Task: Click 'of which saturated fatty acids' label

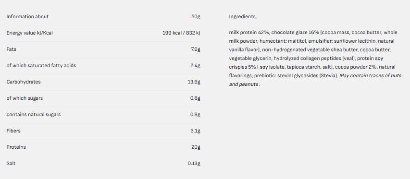Action: 41,65
